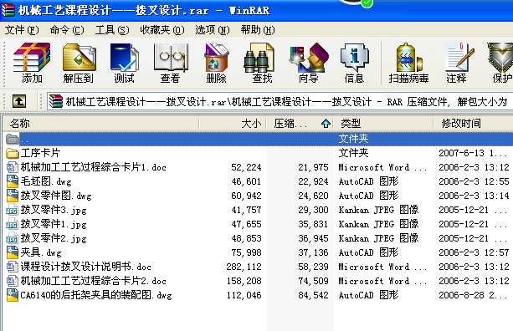Open the Commands (命令) menu
Screen dimensions: 513x331
[67, 30]
